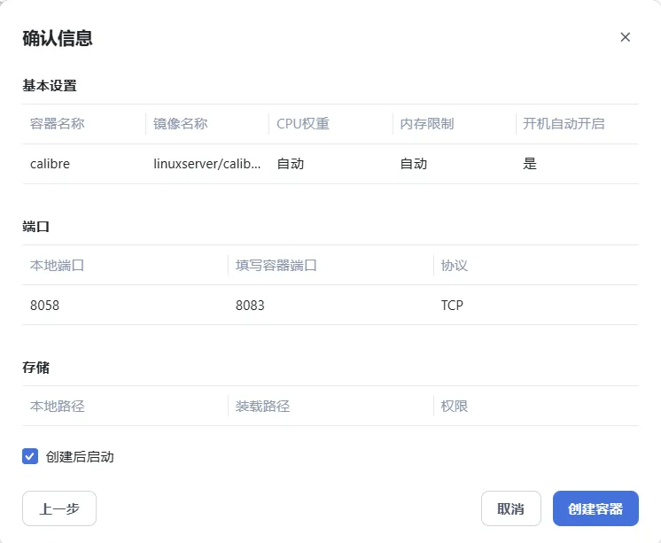Select the CPU权重 column header
The width and height of the screenshot is (661, 543).
tap(303, 124)
